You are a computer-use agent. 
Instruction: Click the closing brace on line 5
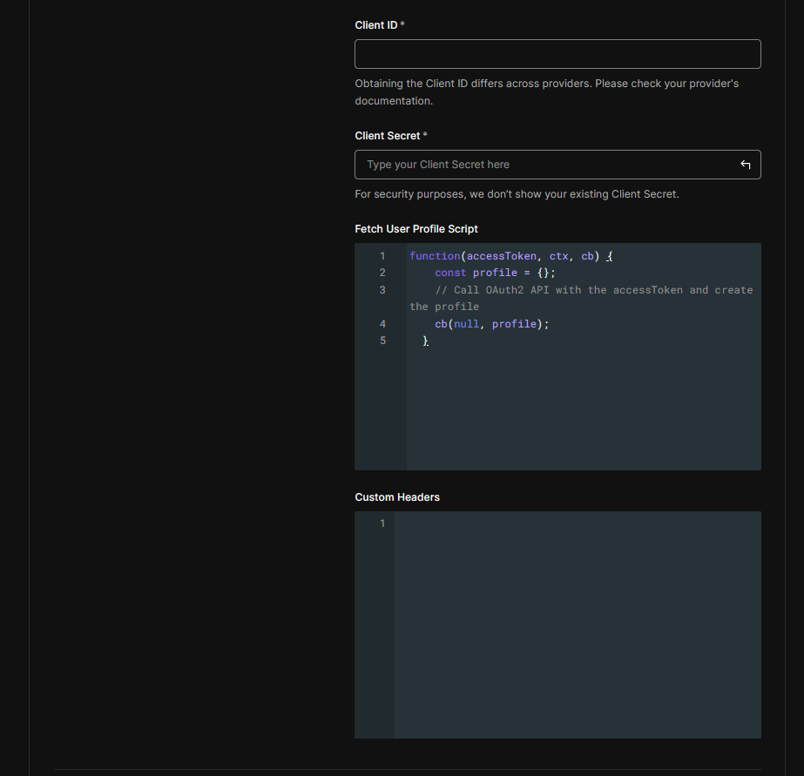coord(426,341)
